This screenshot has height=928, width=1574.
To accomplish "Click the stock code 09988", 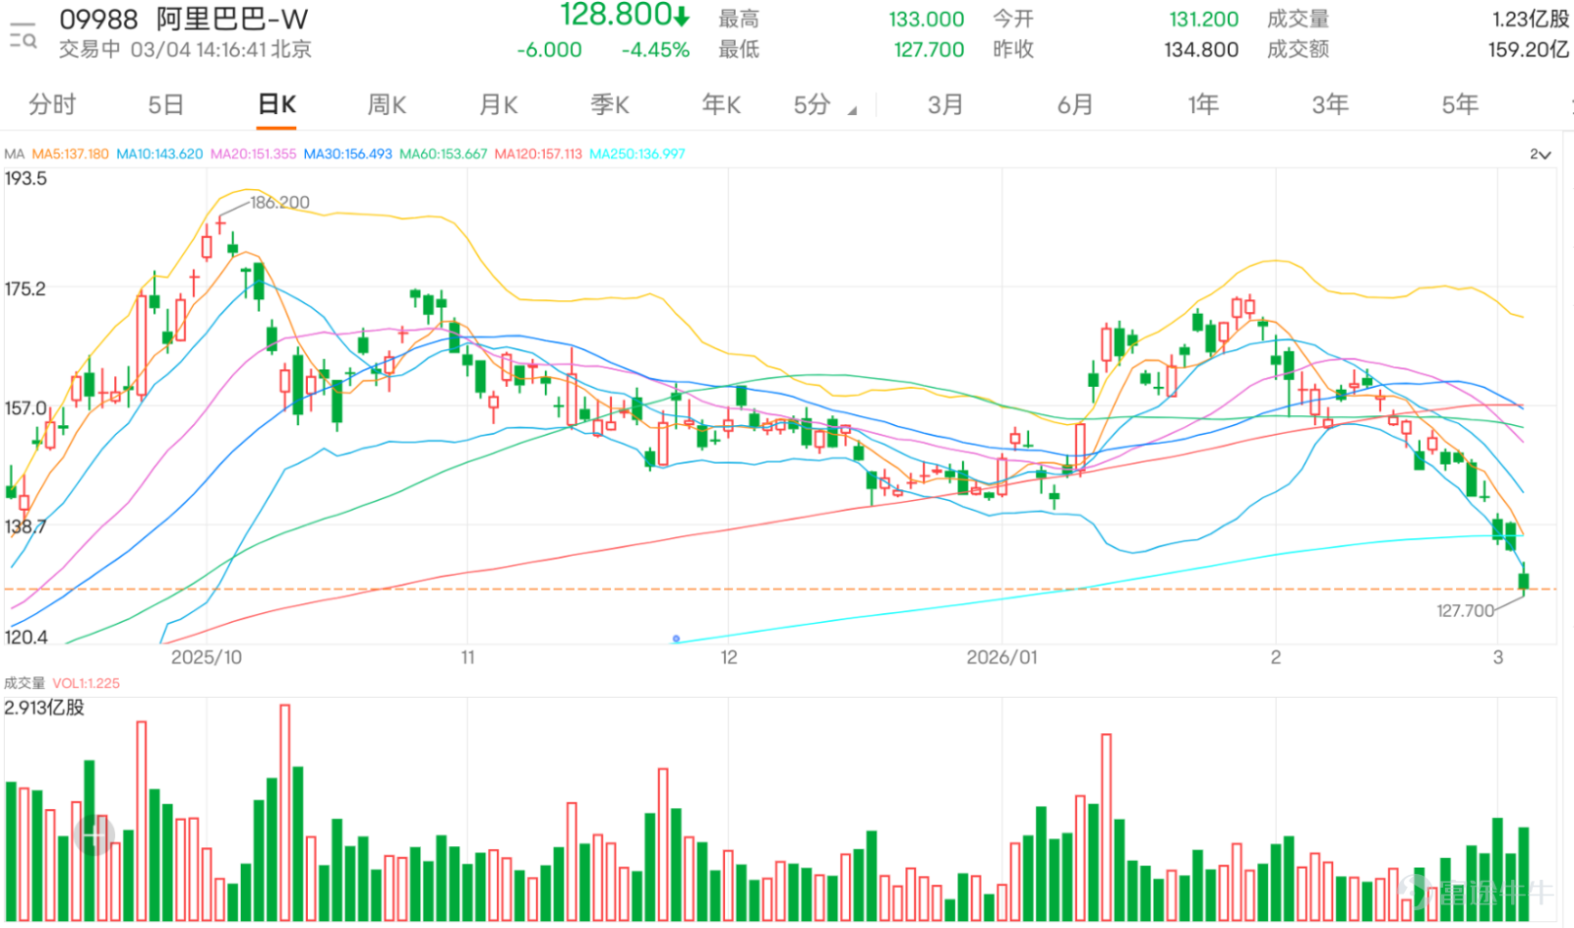I will 98,20.
